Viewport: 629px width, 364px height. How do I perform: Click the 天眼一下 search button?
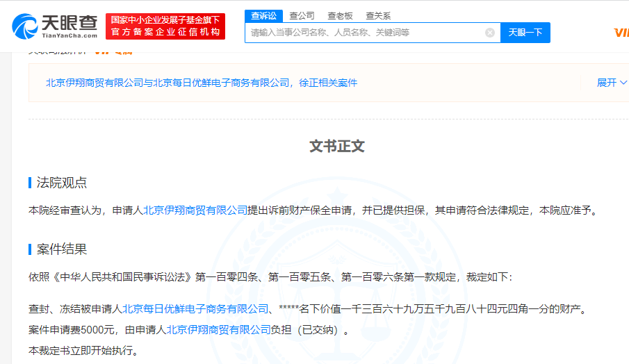point(525,33)
